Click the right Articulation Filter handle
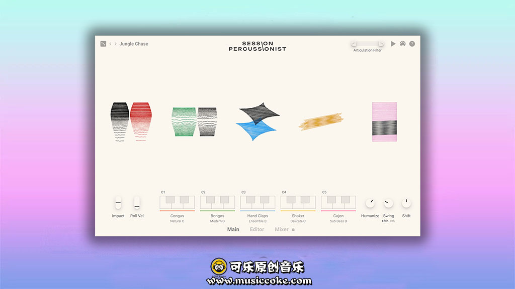The width and height of the screenshot is (515, 289). (381, 44)
